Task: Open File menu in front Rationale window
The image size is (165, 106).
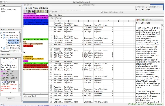Action: 138,23
